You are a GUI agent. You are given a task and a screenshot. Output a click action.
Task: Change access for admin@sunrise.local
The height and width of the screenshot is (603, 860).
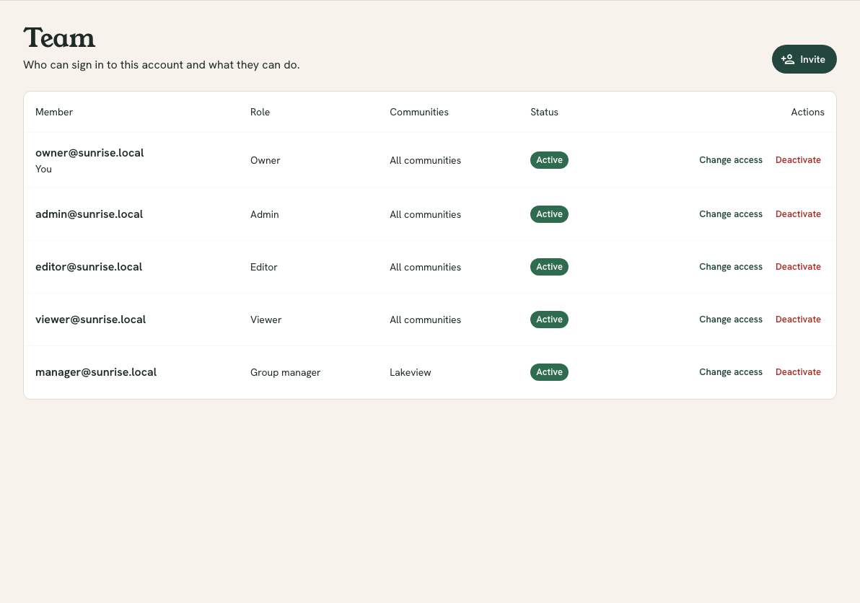[x=731, y=214]
